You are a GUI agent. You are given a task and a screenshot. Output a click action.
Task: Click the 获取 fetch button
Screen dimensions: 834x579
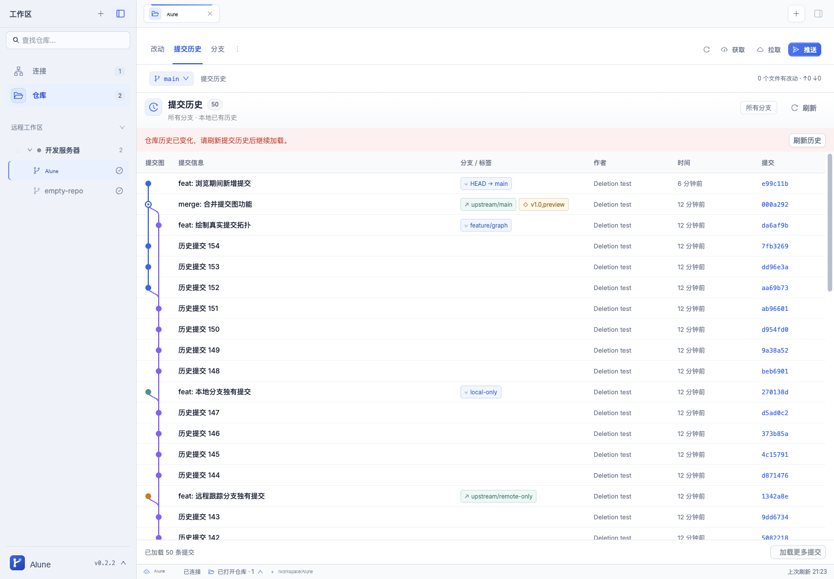(733, 50)
